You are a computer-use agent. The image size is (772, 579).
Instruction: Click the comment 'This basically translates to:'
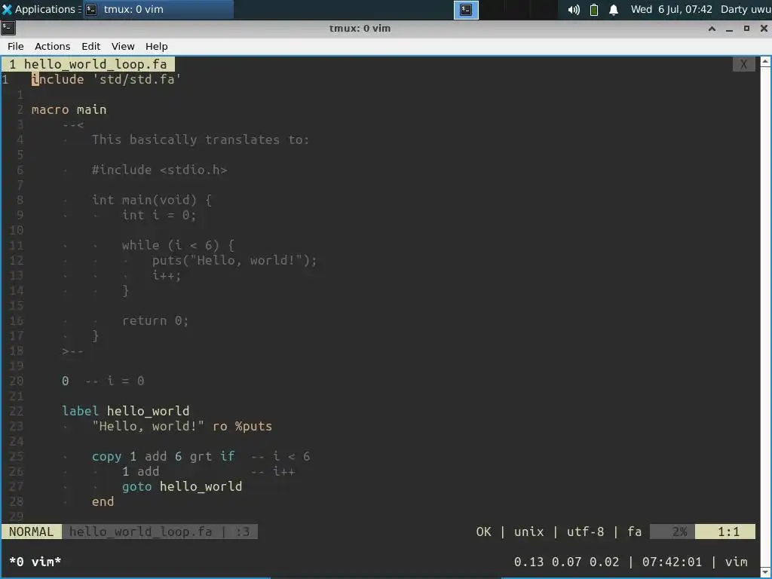(201, 139)
